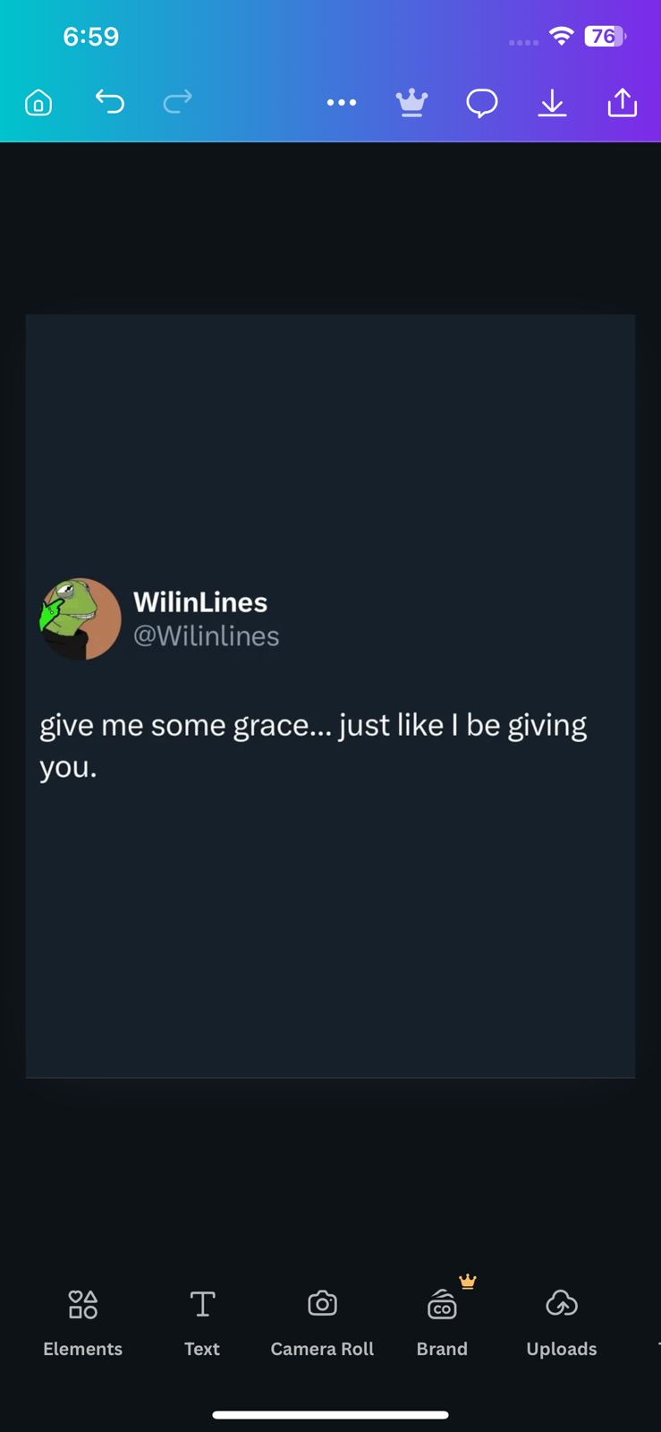Select the @Wilinlines handle text
661x1432 pixels.
point(207,636)
